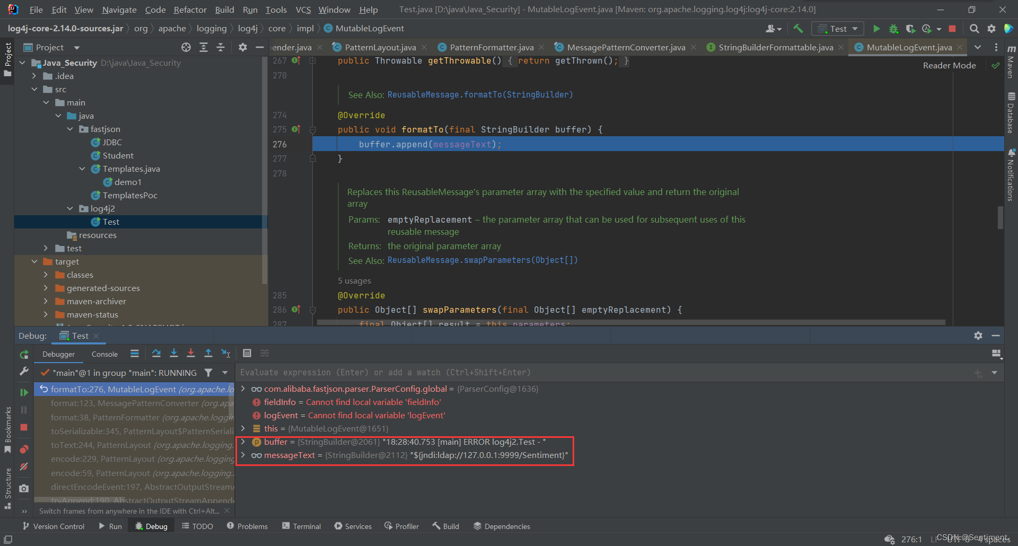Mute breakpoints in debug sidebar
The image size is (1018, 546).
coord(24,466)
